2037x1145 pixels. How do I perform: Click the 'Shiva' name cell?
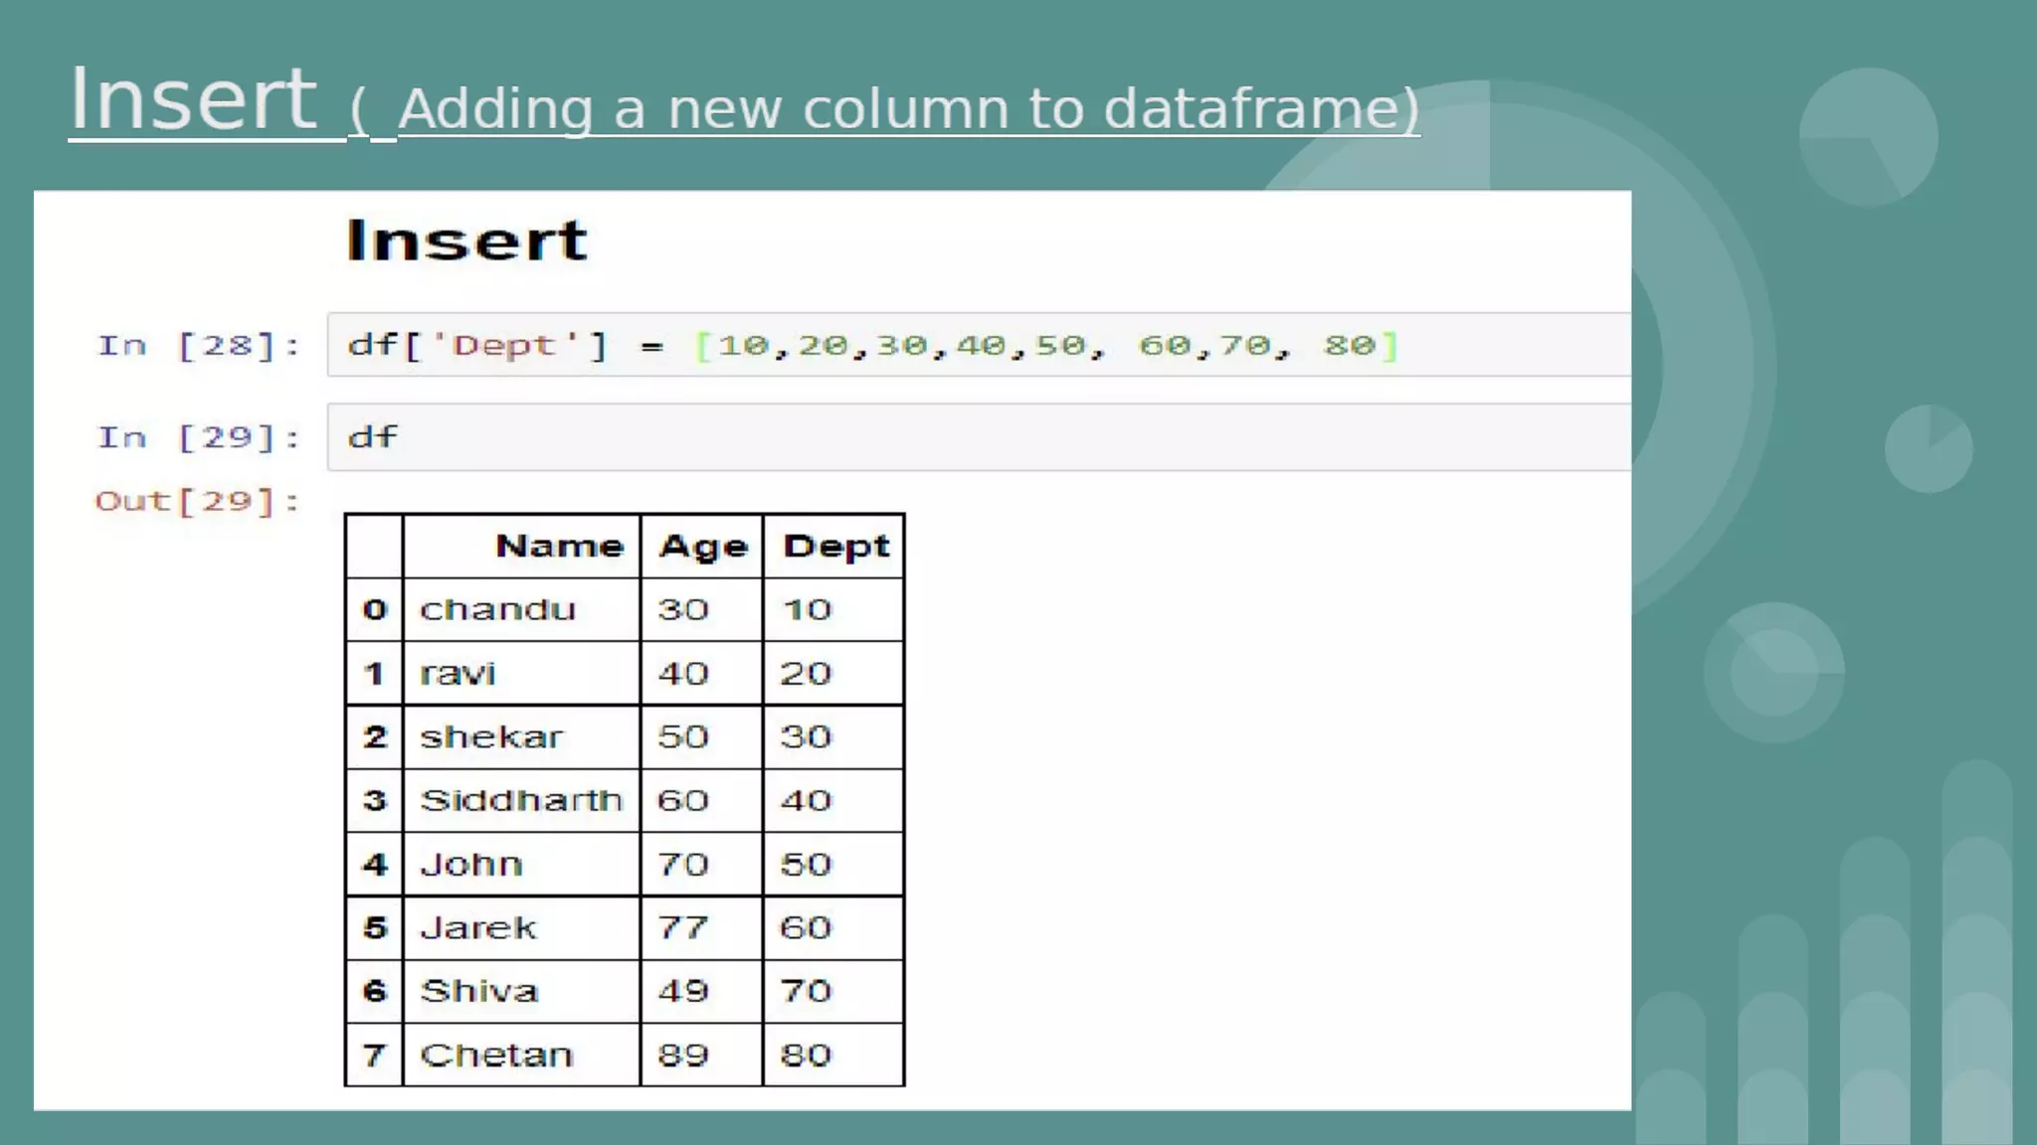[479, 991]
